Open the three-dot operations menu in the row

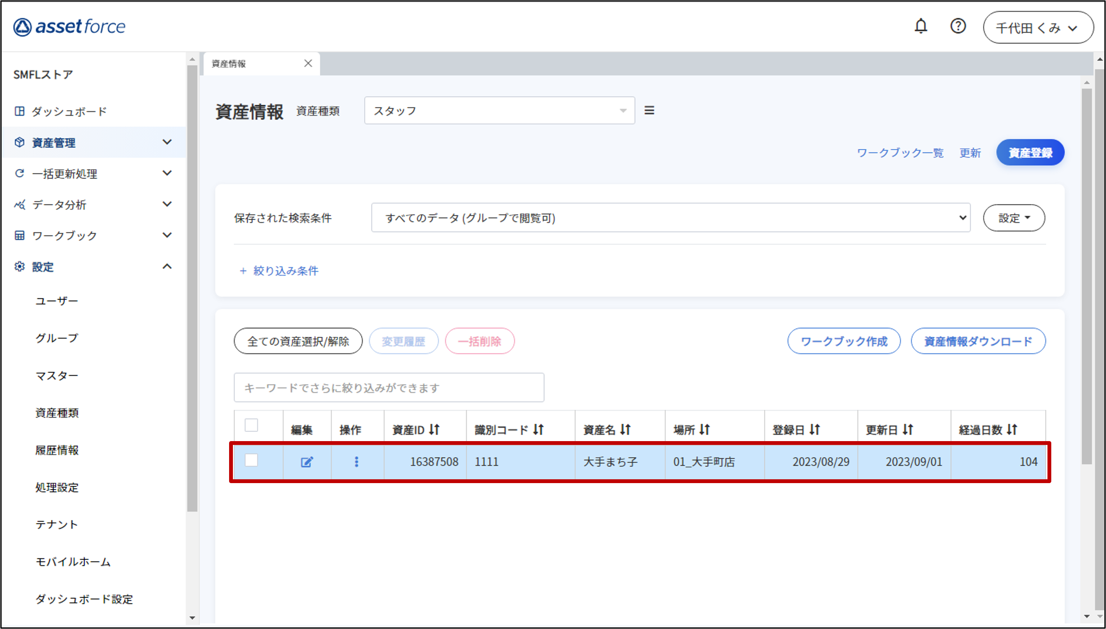(x=357, y=461)
